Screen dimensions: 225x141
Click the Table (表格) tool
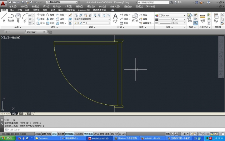click(x=124, y=23)
